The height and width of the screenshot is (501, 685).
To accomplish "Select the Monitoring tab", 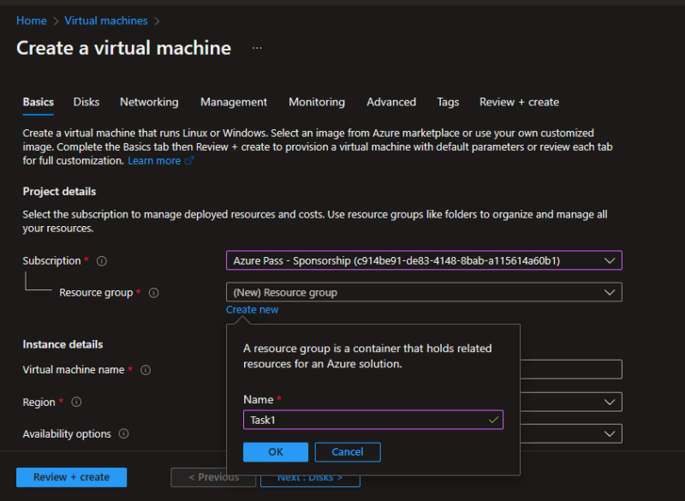I will tap(317, 102).
